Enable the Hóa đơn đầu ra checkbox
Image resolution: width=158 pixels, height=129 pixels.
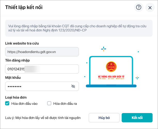49,104
